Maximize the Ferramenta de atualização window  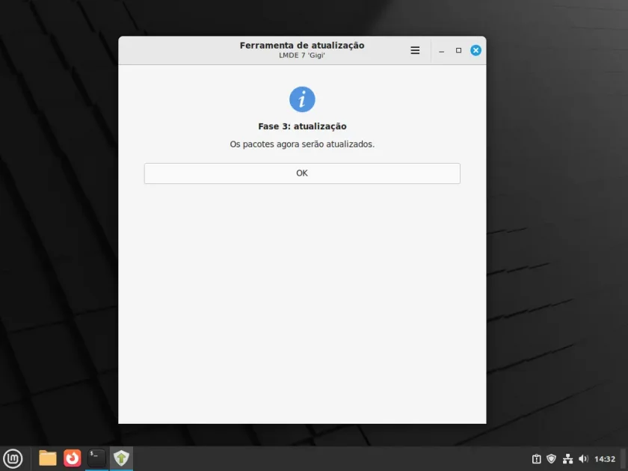click(458, 51)
